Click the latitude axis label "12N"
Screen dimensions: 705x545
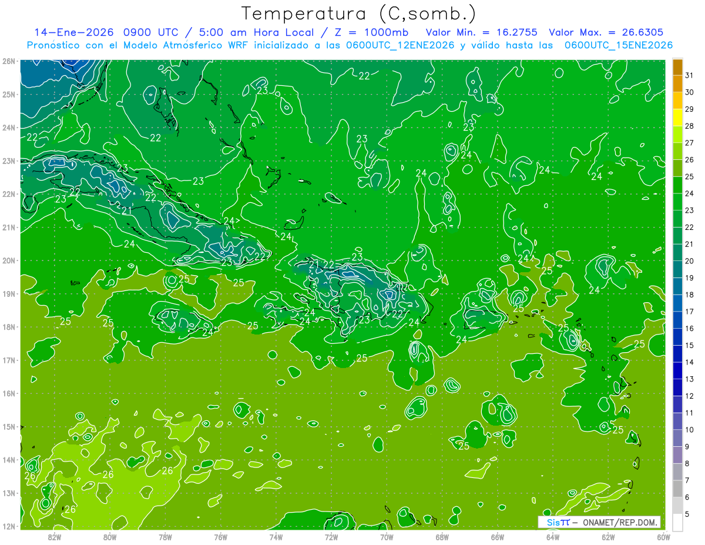9,526
